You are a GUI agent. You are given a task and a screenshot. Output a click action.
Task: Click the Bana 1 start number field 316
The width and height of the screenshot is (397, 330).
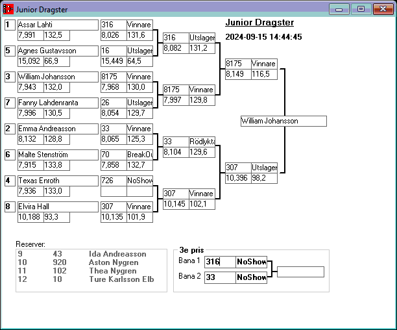pos(220,262)
